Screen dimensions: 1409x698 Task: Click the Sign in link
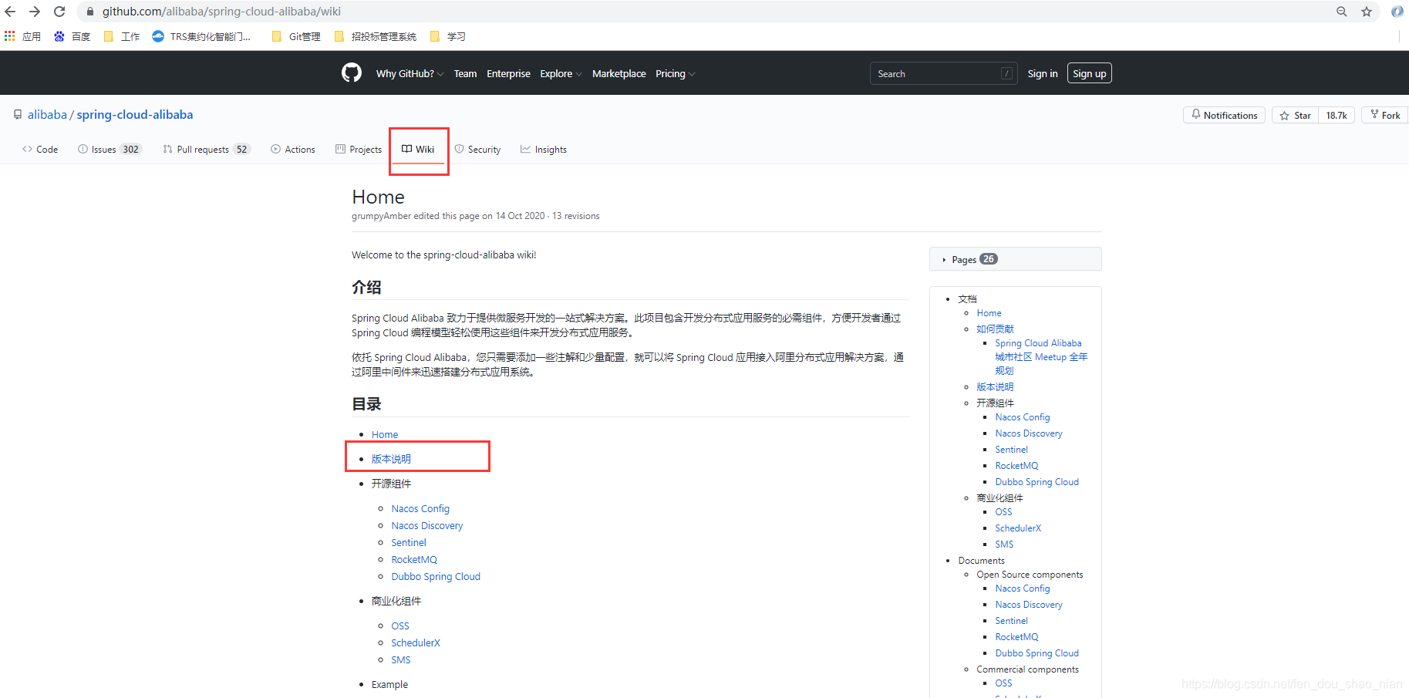coord(1043,74)
